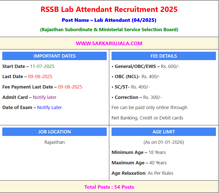This screenshot has width=219, height=193.
Task: Click the Correction fee Rs. 300 line
Action: pos(137,97)
